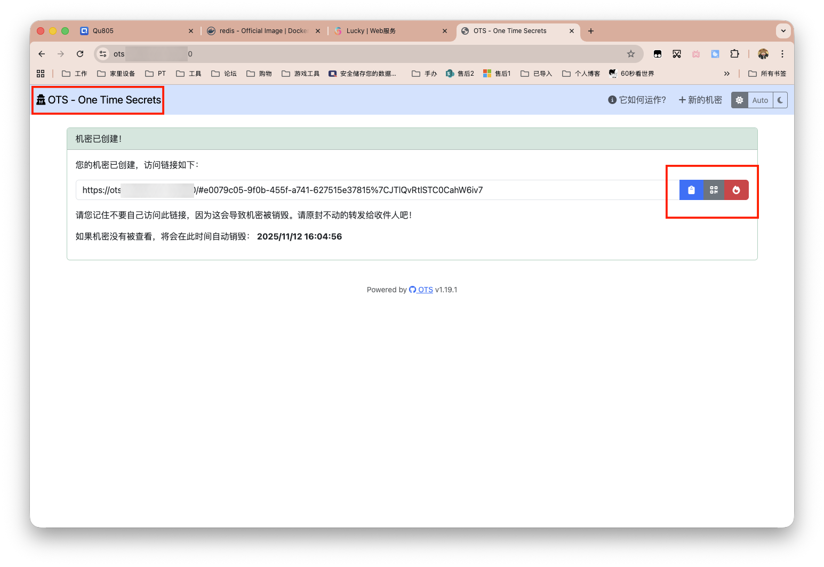The image size is (824, 567).
Task: Open the 它如何运作? help link
Action: [642, 100]
